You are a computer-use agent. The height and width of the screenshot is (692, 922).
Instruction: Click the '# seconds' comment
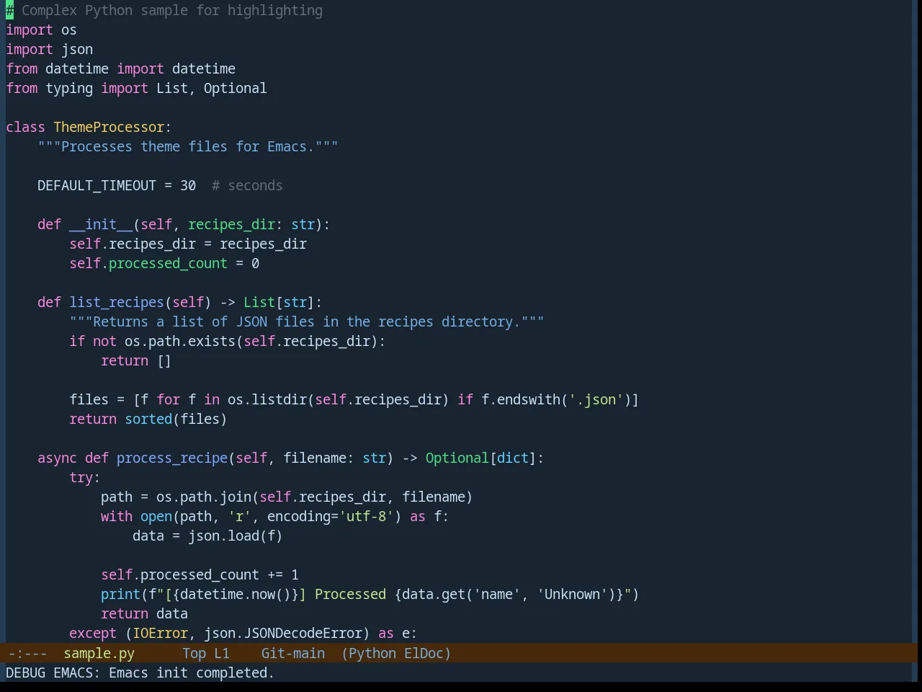coord(247,185)
